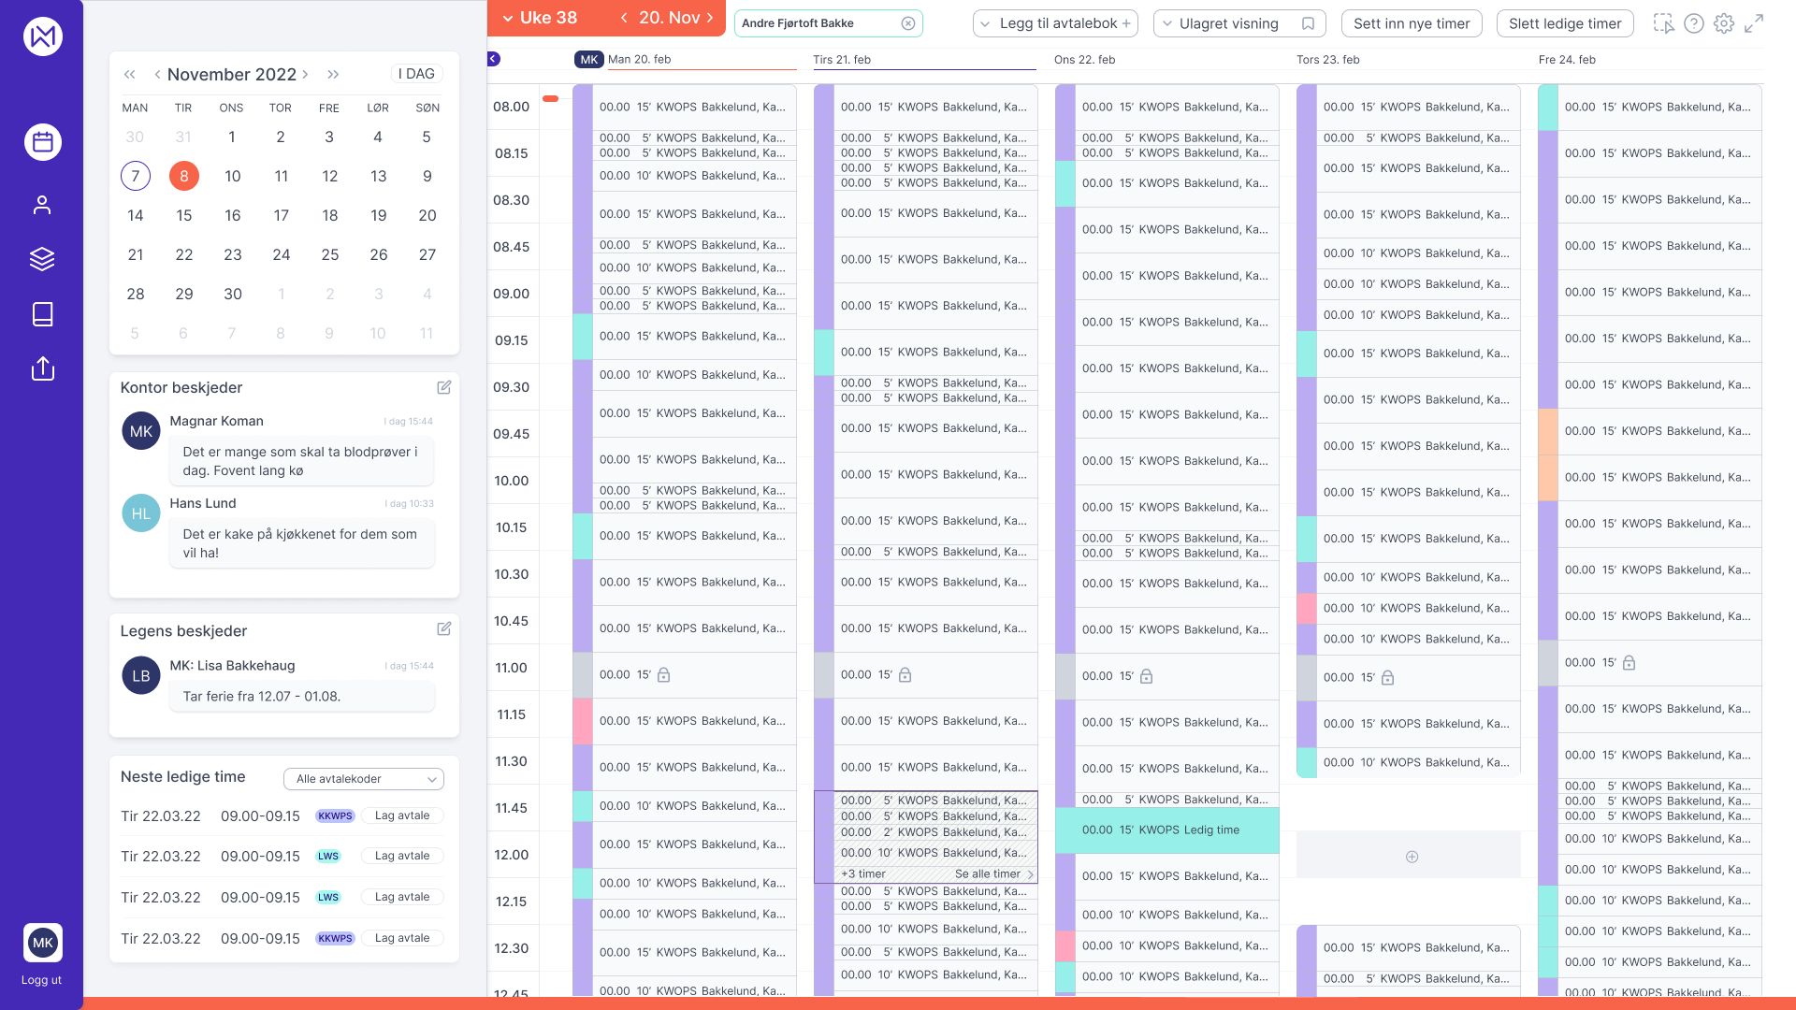The image size is (1796, 1010).
Task: Expand calendar to fullscreen
Action: point(1754,23)
